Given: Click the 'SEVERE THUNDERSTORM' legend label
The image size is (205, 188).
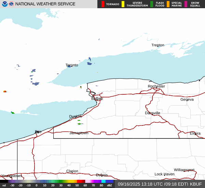Looking at the screenshot, I should tap(137, 4).
